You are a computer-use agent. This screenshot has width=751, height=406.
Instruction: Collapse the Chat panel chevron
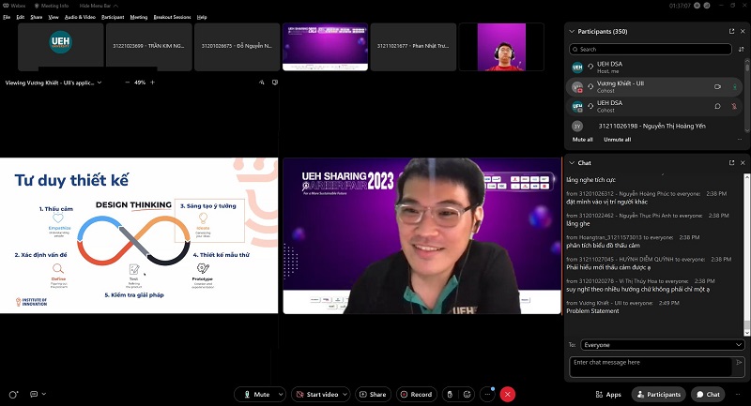[x=572, y=163]
